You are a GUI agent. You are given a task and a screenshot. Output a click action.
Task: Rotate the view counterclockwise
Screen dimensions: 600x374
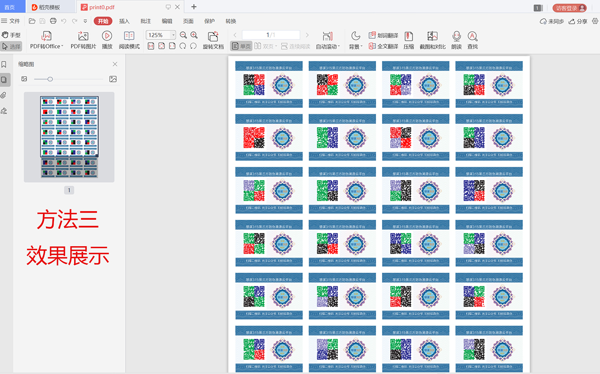[193, 46]
